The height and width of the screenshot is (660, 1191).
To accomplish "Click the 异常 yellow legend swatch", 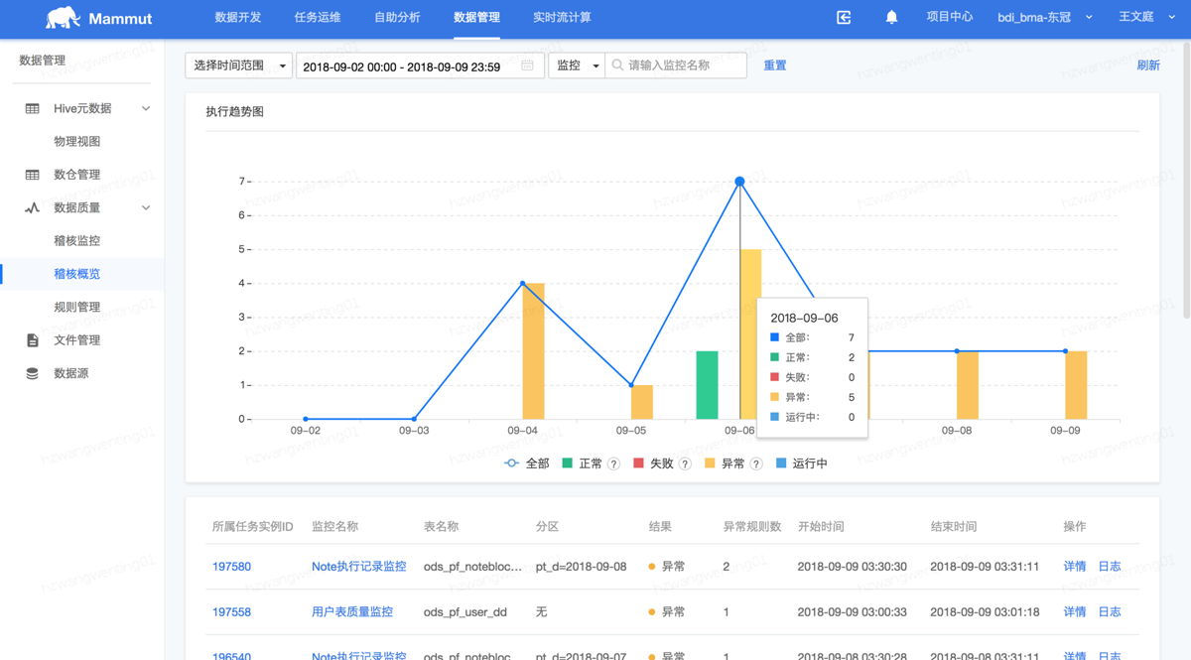I will click(711, 463).
